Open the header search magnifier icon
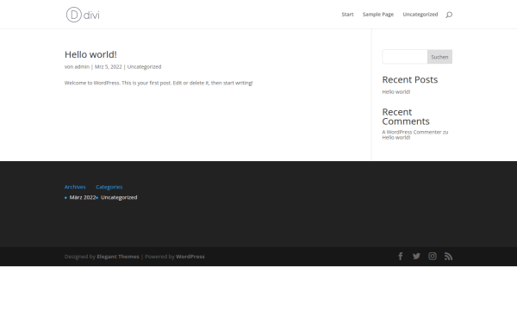Screen dimensions: 517x323 click(449, 15)
